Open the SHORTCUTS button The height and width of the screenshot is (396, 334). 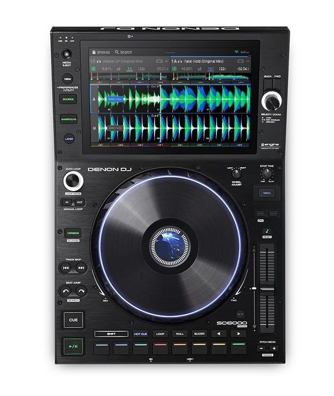tap(69, 119)
